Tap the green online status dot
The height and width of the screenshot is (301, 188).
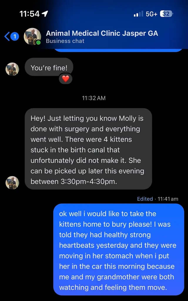(38, 42)
